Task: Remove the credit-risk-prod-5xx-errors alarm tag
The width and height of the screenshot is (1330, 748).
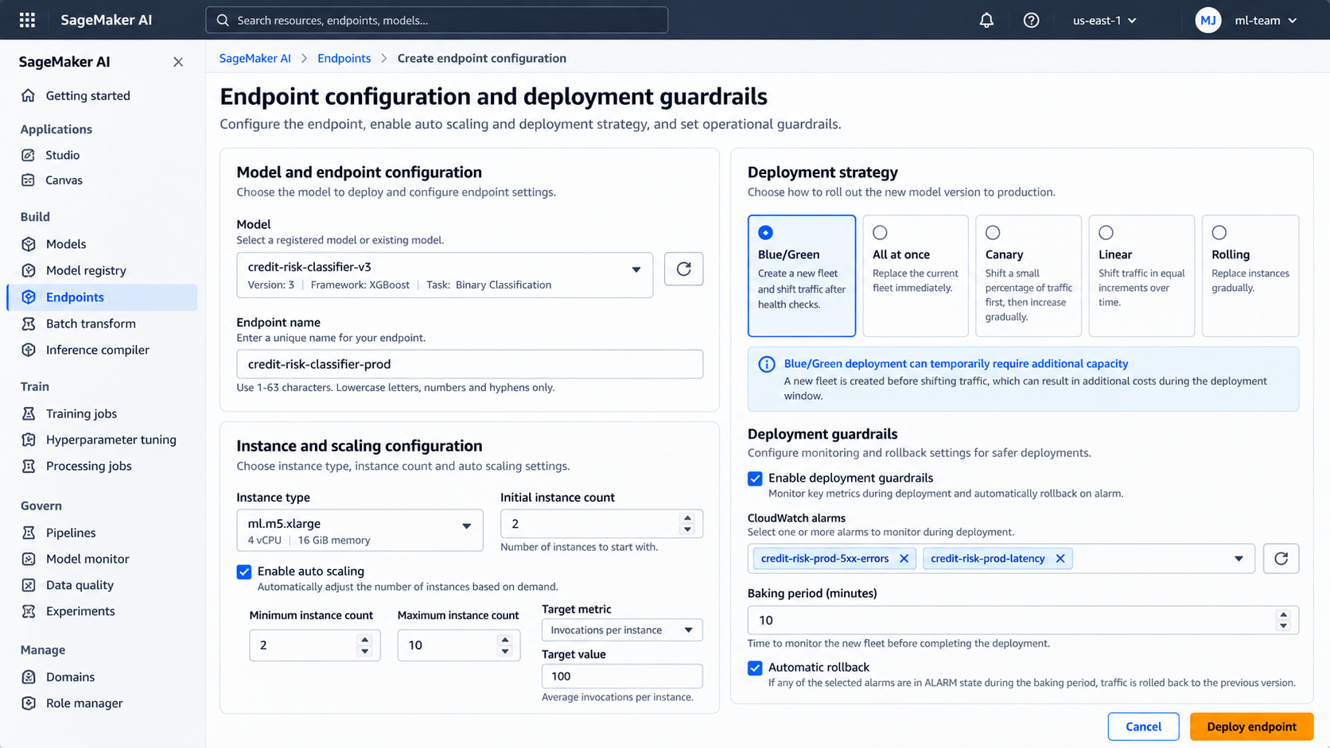Action: (x=904, y=559)
